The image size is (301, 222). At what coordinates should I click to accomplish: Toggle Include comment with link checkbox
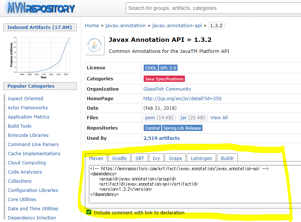click(x=89, y=212)
